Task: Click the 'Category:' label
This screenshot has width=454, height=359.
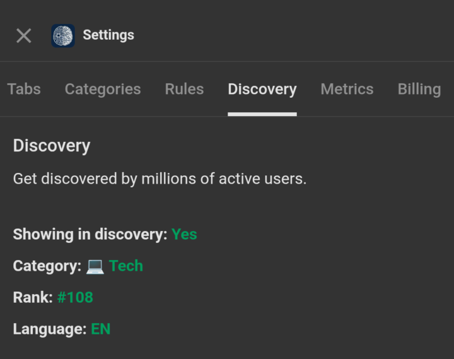Action: (47, 266)
